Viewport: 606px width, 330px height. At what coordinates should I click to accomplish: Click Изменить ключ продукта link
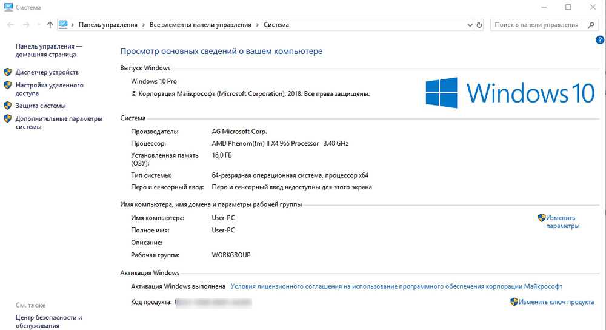(556, 301)
